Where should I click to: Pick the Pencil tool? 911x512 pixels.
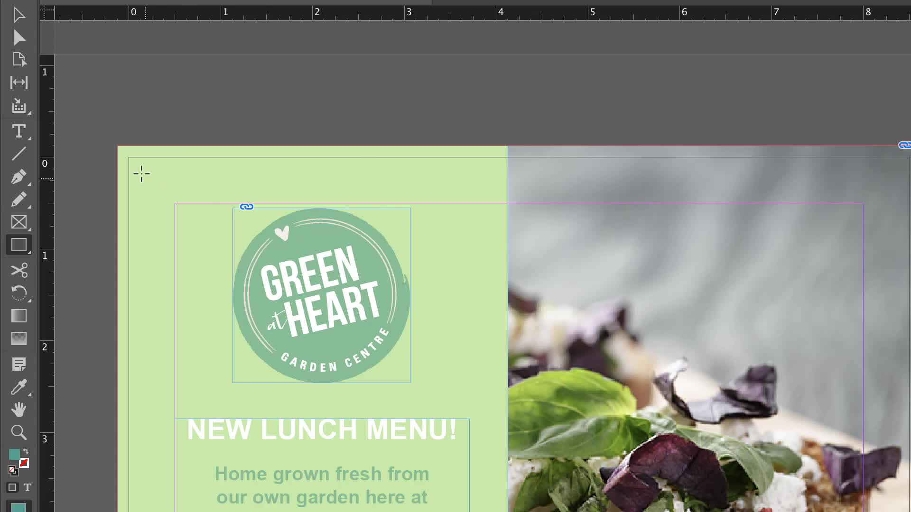(x=19, y=200)
